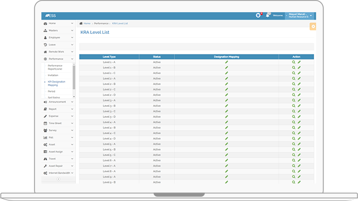This screenshot has width=358, height=201.
Task: Open Period submenu item
Action: click(x=51, y=92)
